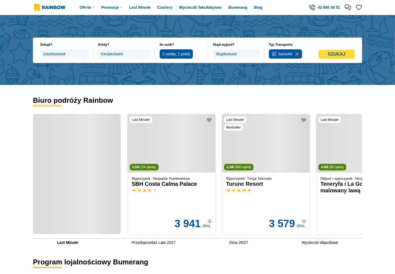Open the SBH Costa Calma Palace title
Image resolution: width=395 pixels, height=274 pixels.
pyautogui.click(x=164, y=184)
